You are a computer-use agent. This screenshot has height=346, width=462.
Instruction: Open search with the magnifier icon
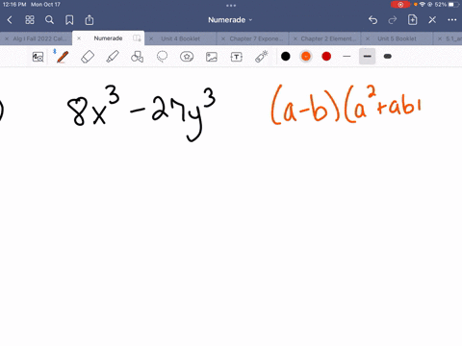[x=49, y=20]
